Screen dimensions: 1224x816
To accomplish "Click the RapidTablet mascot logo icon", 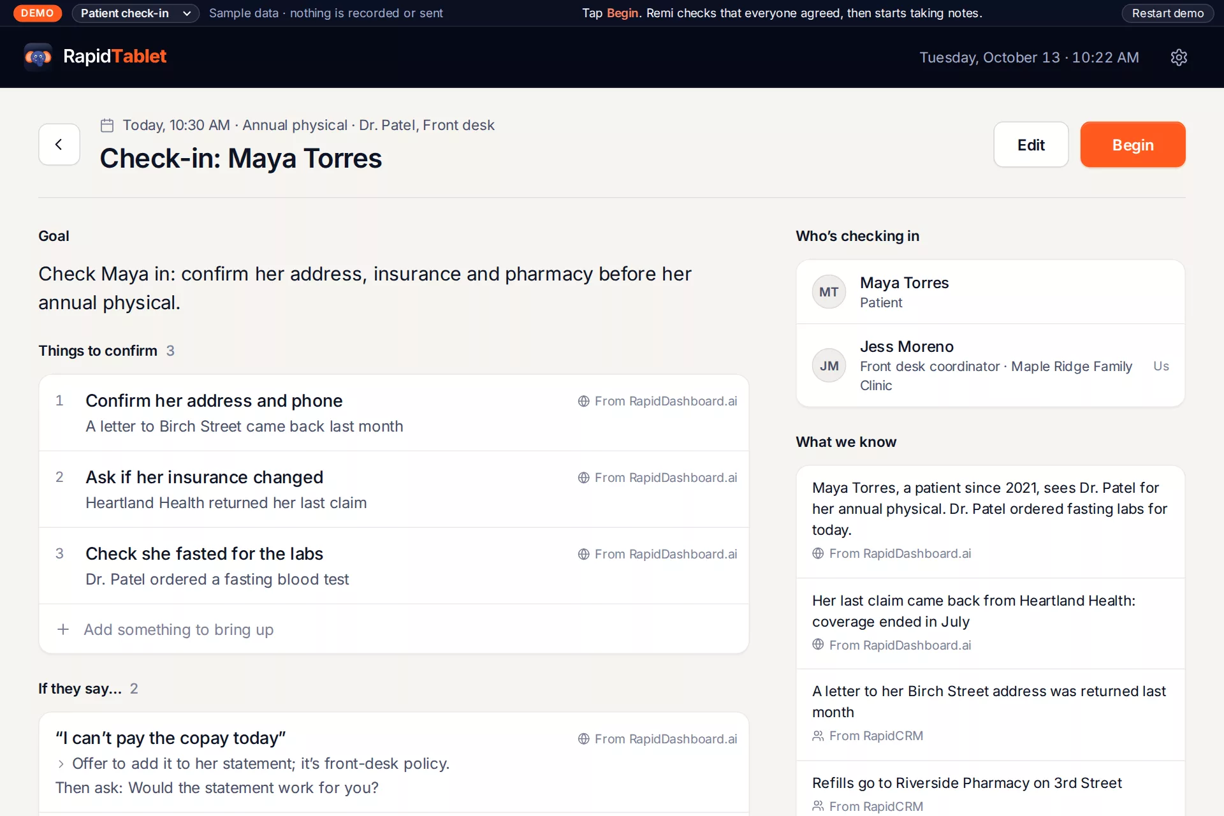I will pos(38,57).
